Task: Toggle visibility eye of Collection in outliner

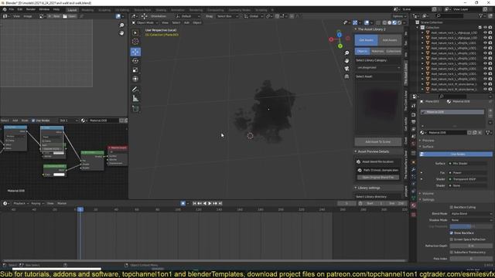Action: click(x=486, y=28)
